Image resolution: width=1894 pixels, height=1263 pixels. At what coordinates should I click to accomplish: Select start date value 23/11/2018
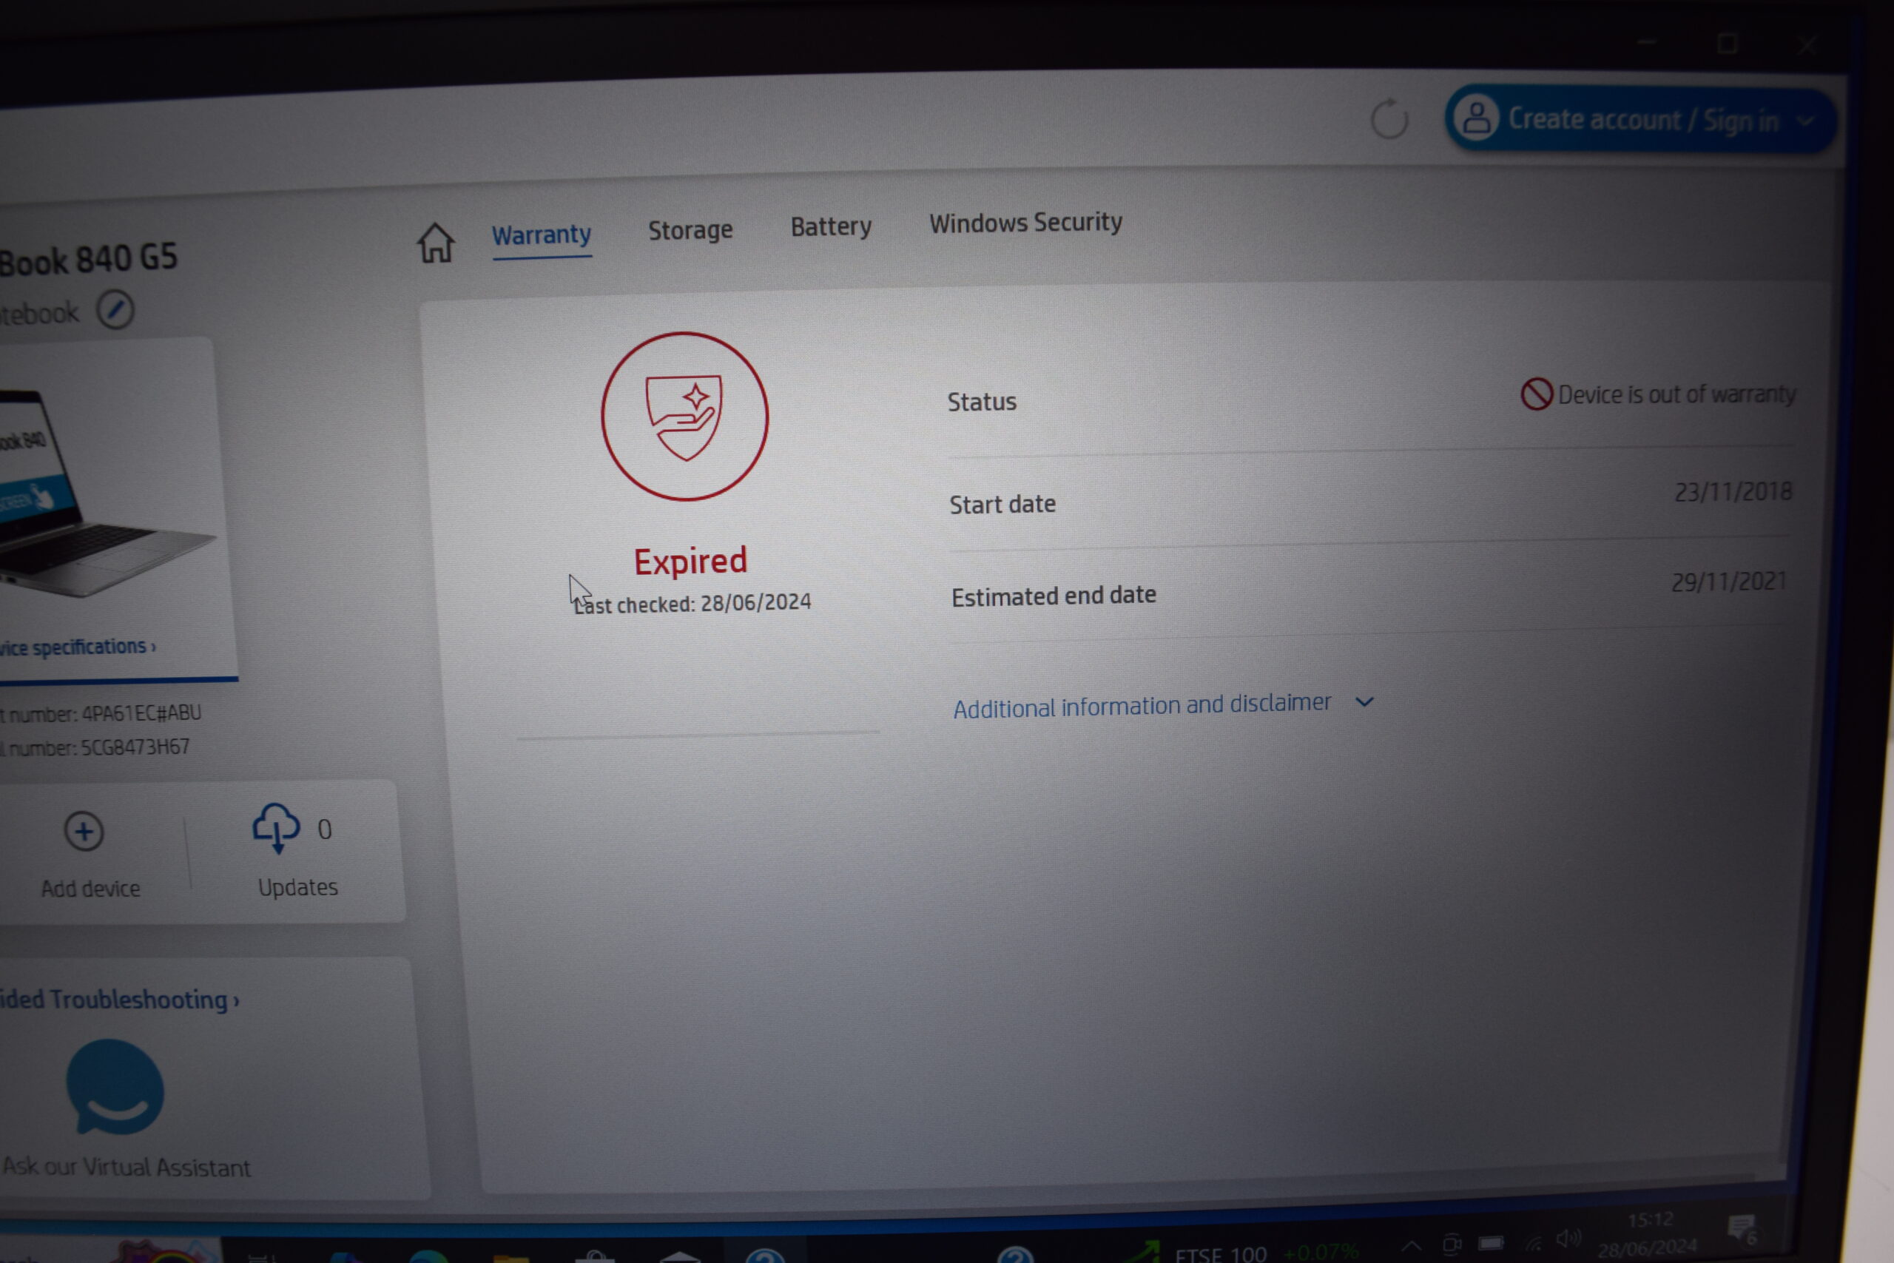[1733, 491]
